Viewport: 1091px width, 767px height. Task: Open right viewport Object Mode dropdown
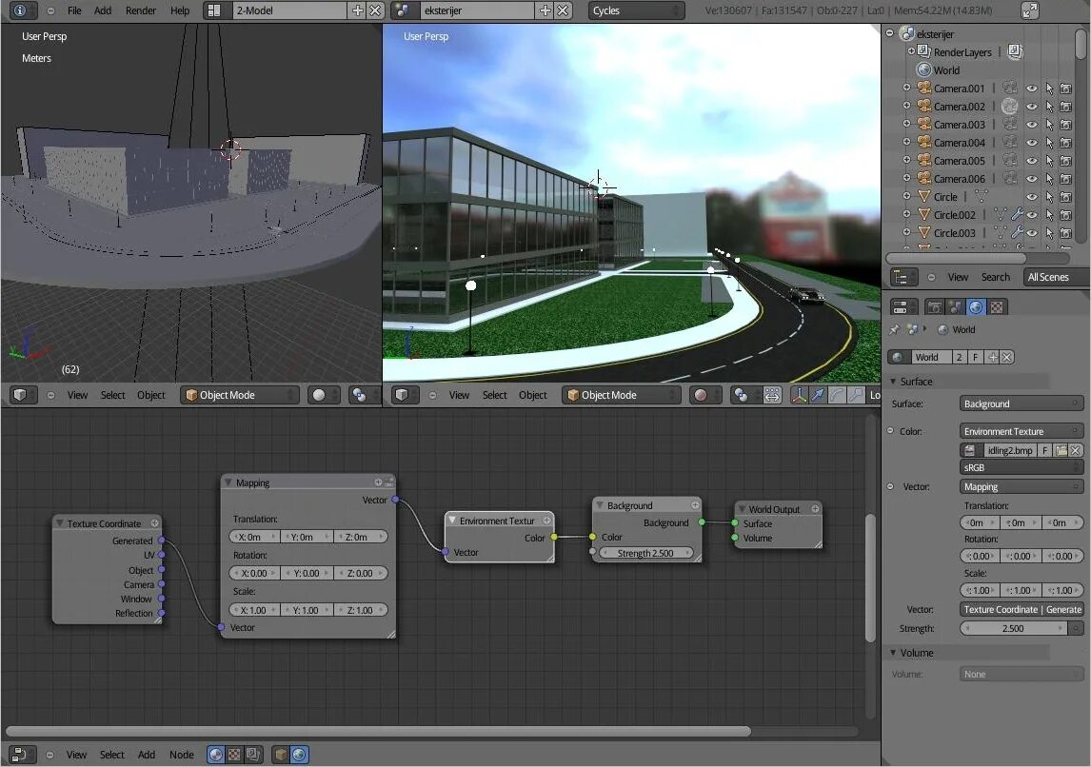[x=621, y=395]
